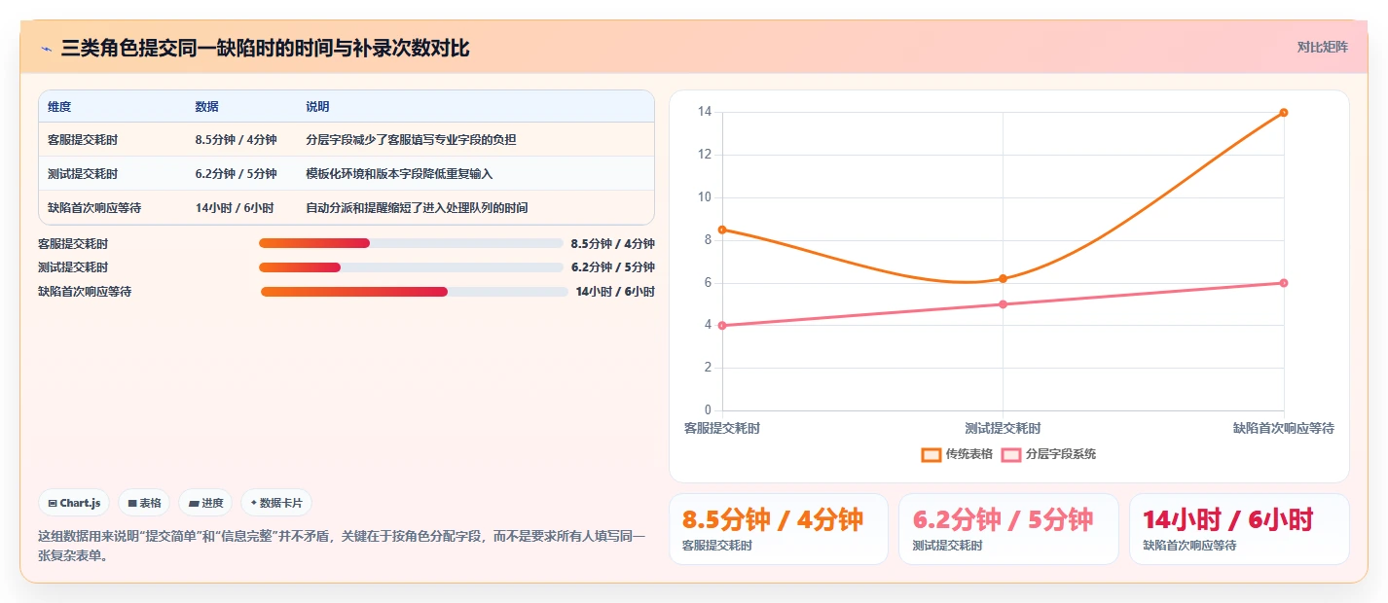Click the pink data point at value 4

721,326
